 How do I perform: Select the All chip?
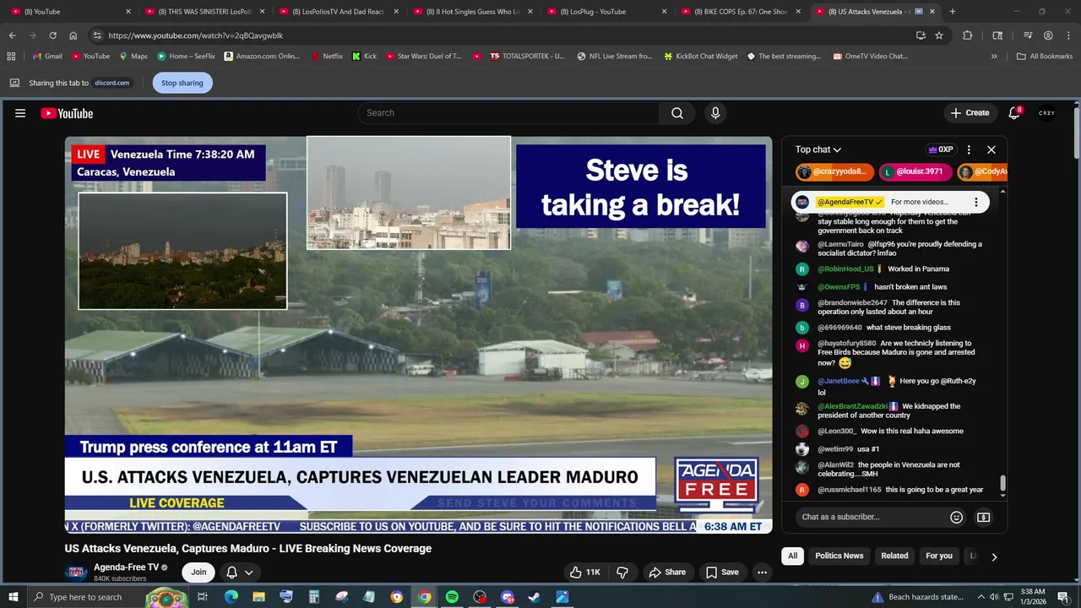pyautogui.click(x=792, y=556)
